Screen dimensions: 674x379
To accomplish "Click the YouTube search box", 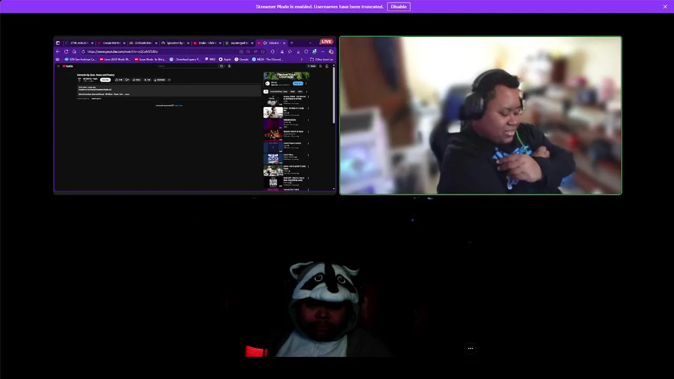I will 188,66.
